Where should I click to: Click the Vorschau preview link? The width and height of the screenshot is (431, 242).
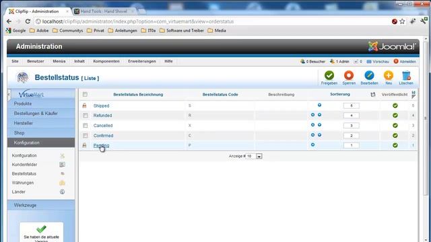coord(378,61)
